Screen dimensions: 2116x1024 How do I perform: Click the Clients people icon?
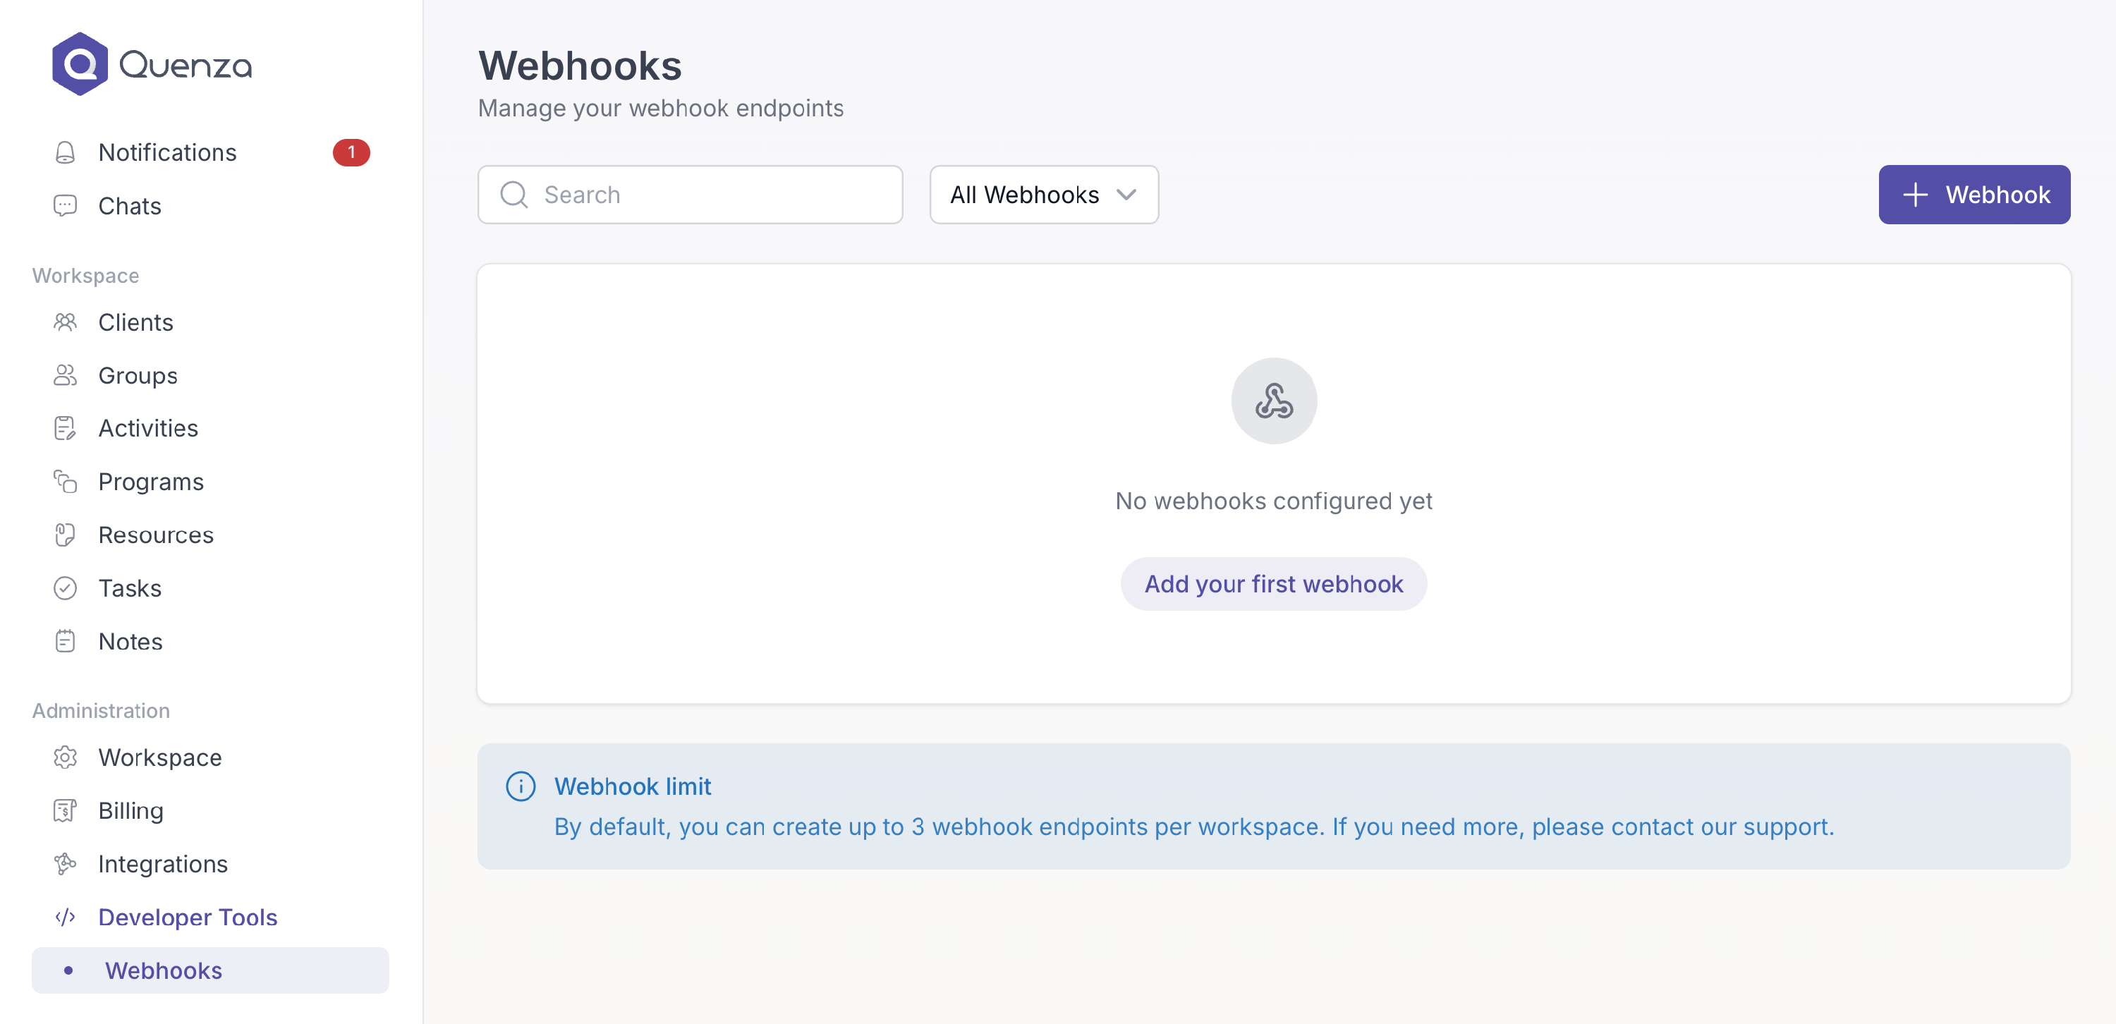point(65,322)
